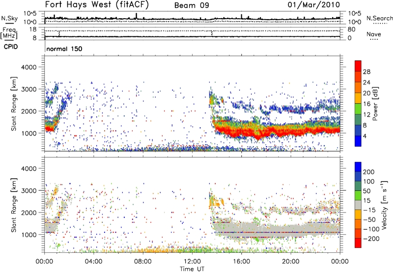
Task: Click the 'Beam 09' label
Action: pyautogui.click(x=192, y=5)
